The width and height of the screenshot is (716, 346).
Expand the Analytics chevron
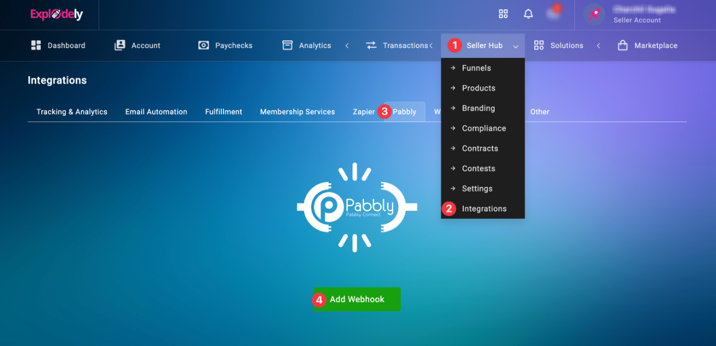click(347, 46)
